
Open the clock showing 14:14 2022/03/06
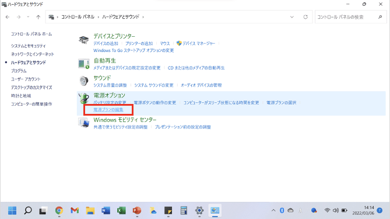click(363, 210)
